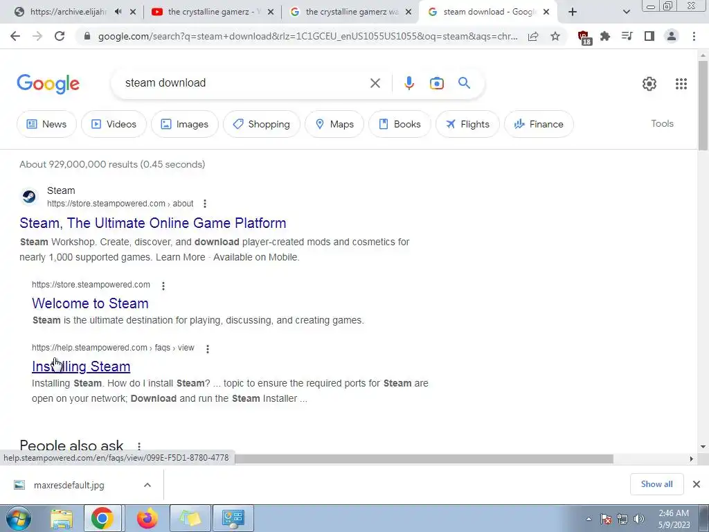Filter results by Maps
Image resolution: width=709 pixels, height=532 pixels.
pyautogui.click(x=334, y=124)
